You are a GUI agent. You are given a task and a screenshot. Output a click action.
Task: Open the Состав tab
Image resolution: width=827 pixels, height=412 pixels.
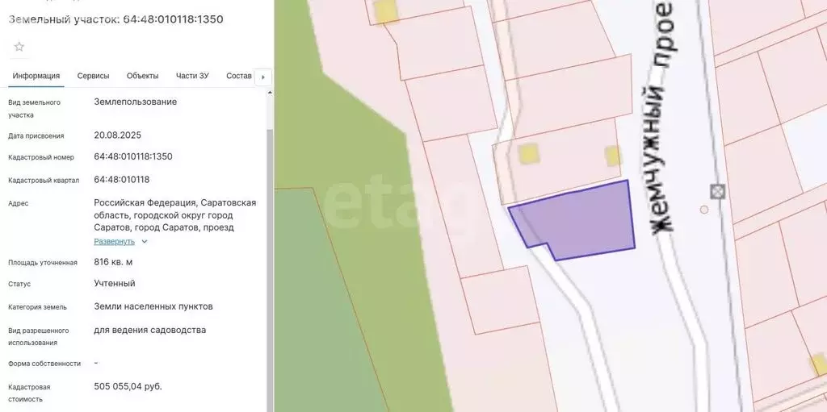point(238,76)
